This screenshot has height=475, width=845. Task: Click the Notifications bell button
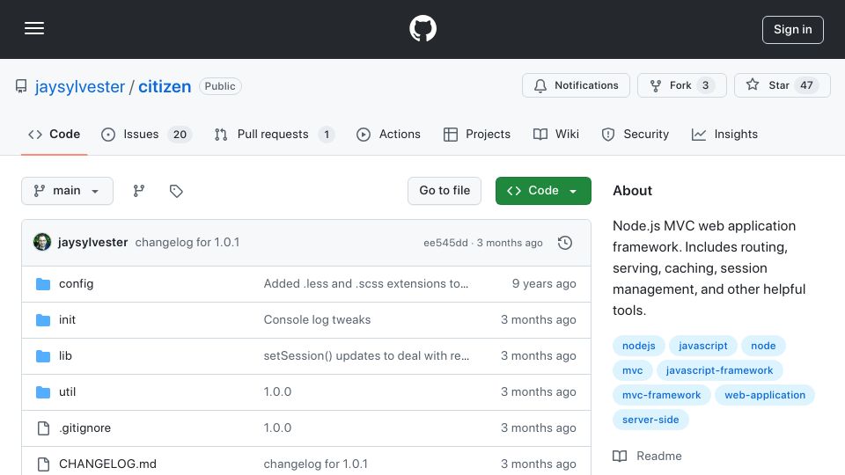click(x=576, y=85)
